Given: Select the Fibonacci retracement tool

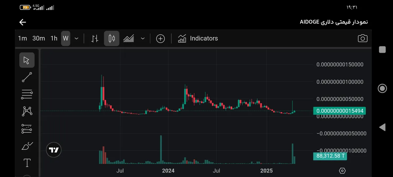Looking at the screenshot, I should pyautogui.click(x=27, y=94).
